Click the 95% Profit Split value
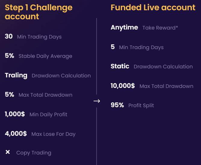Image resolution: width=201 pixels, height=165 pixels. [117, 105]
